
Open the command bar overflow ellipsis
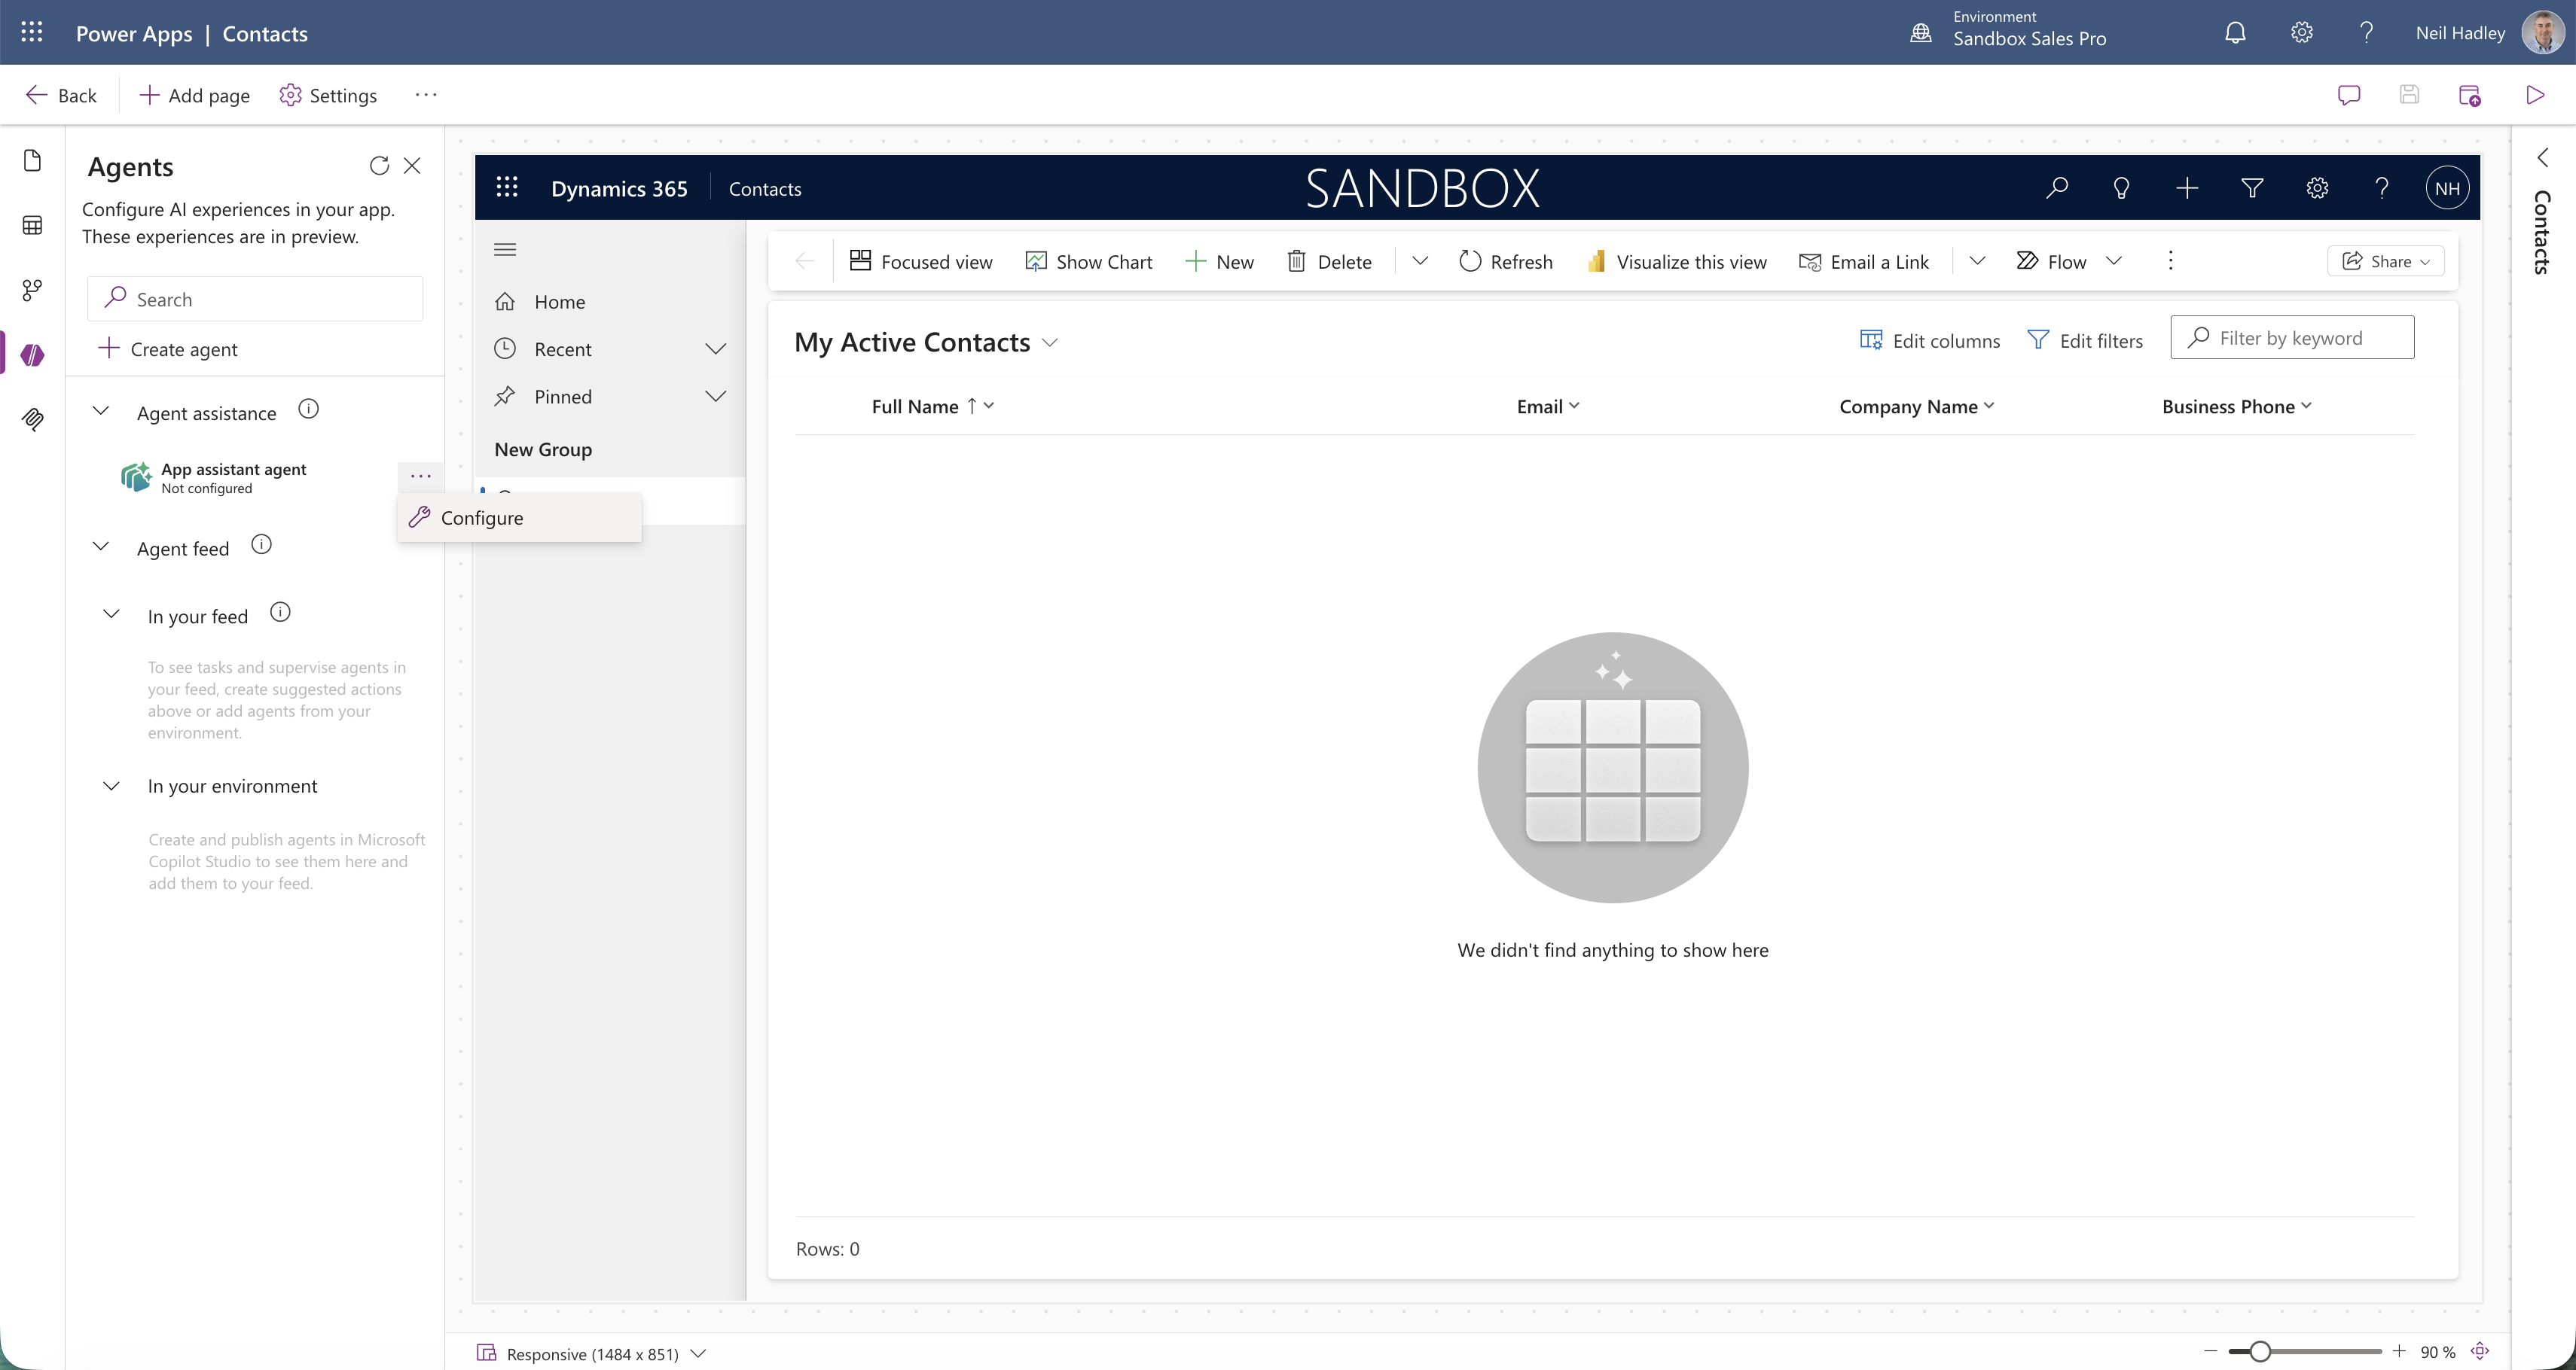point(426,95)
